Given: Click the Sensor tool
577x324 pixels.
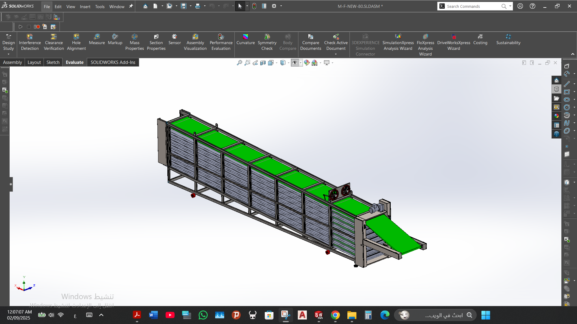Looking at the screenshot, I should (x=175, y=40).
